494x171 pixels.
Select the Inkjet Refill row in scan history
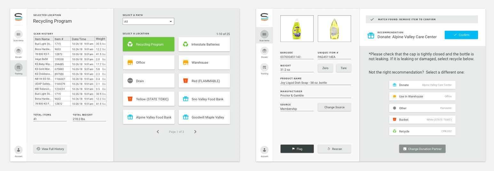[x=70, y=59]
